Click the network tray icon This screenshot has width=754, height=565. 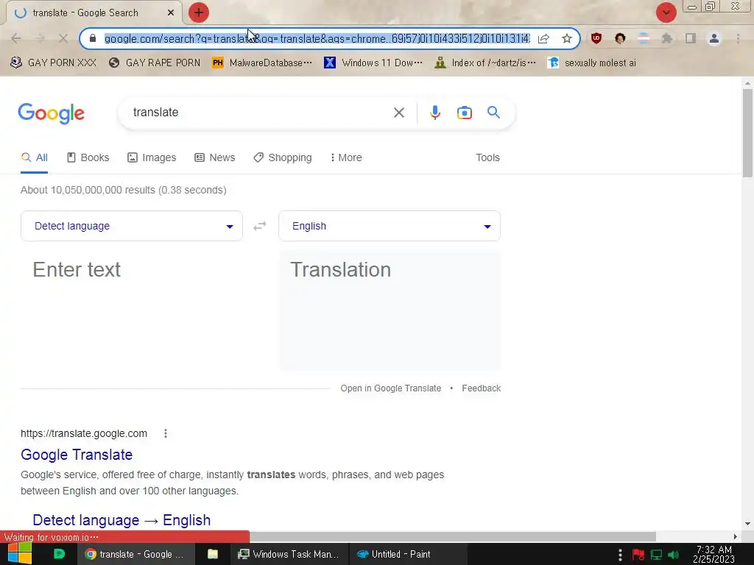pyautogui.click(x=656, y=555)
